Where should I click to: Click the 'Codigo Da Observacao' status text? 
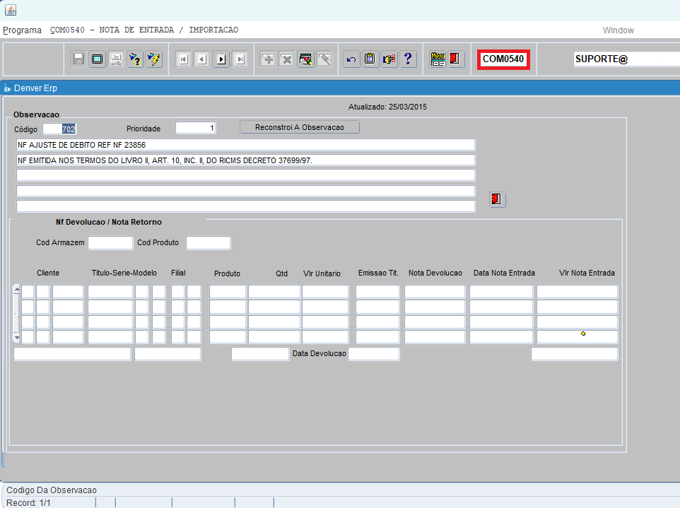coord(52,490)
